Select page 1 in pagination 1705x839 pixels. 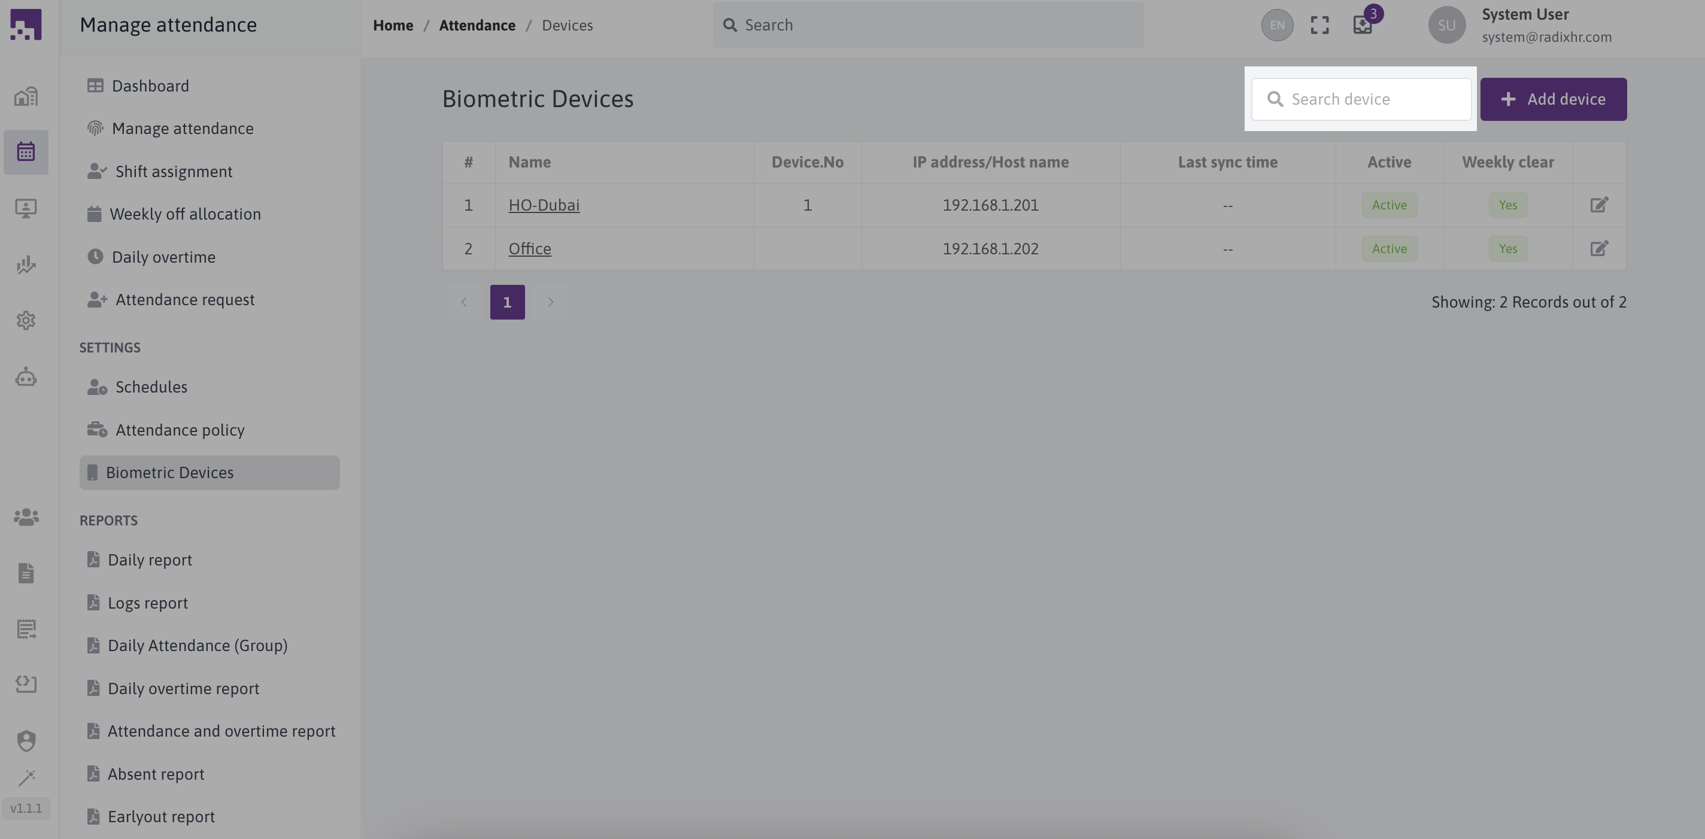click(507, 302)
